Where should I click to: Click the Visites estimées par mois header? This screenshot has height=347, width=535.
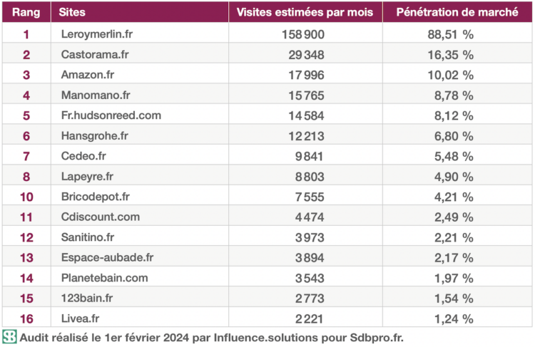pyautogui.click(x=305, y=13)
